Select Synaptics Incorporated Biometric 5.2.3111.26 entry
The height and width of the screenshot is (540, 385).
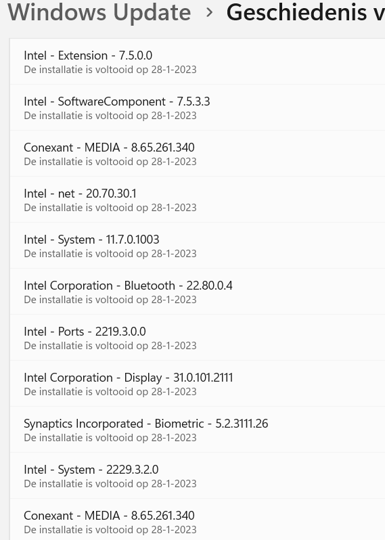(x=198, y=430)
